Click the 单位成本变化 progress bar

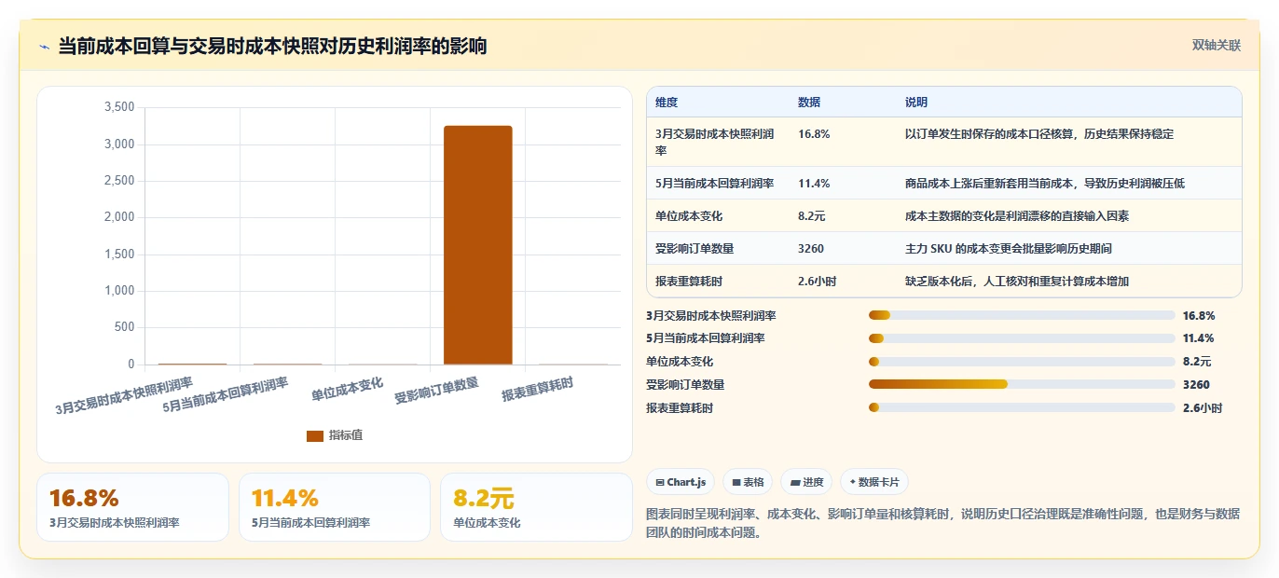click(x=1022, y=362)
